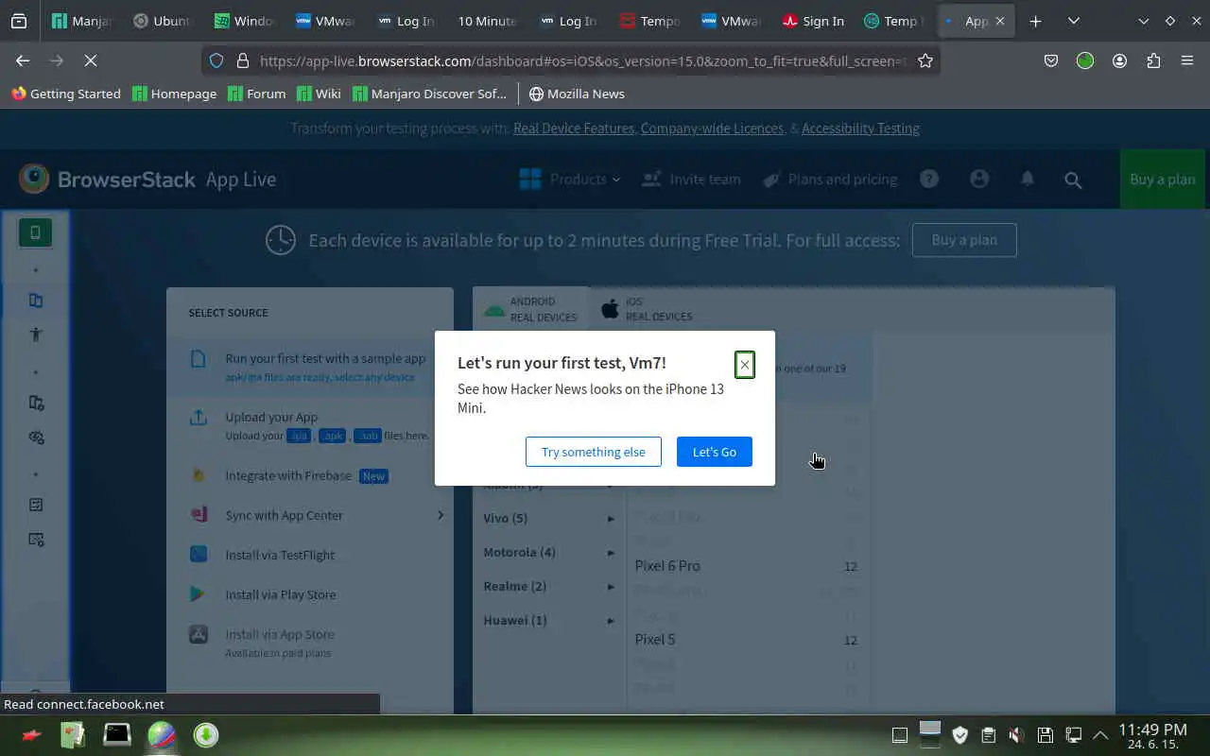
Task: Click the muted volume tray icon
Action: [x=1016, y=734]
